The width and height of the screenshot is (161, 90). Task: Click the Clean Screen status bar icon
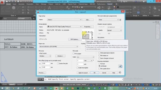tap(156, 85)
